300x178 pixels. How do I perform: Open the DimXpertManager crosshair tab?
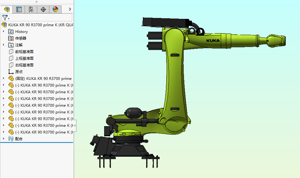[43, 9]
